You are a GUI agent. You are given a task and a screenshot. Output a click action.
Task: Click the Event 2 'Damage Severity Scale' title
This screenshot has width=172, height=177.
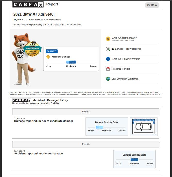[x=134, y=155]
